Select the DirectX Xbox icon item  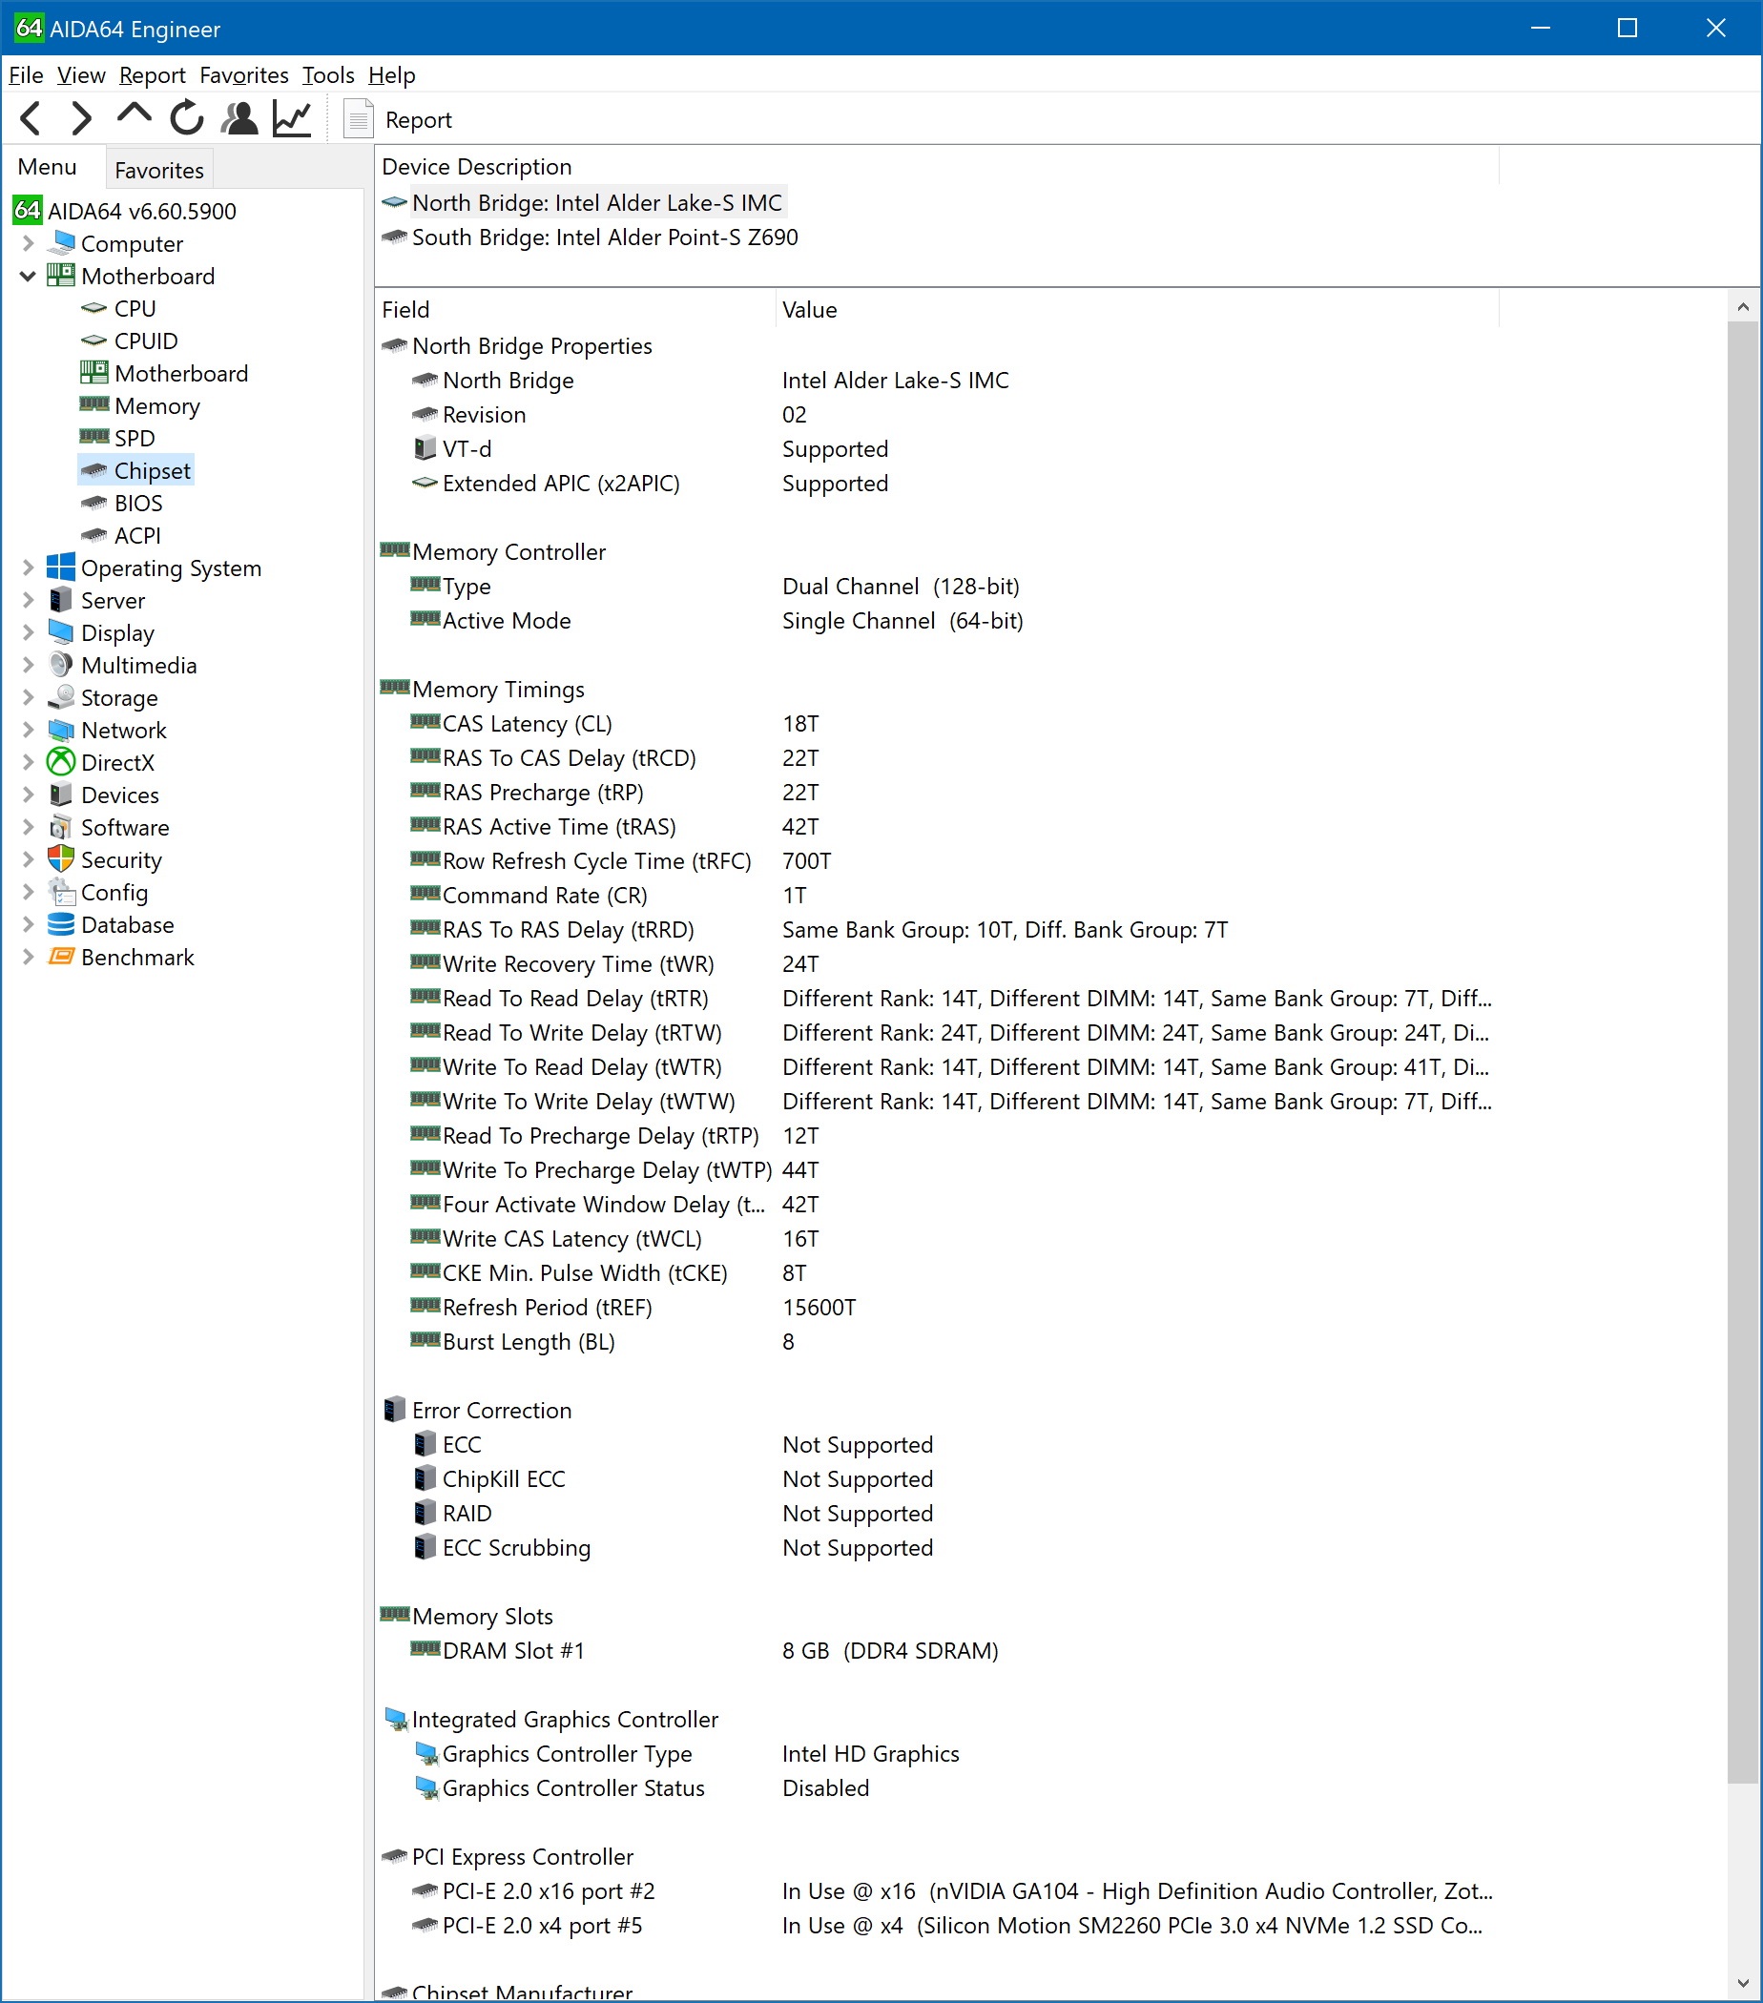61,761
